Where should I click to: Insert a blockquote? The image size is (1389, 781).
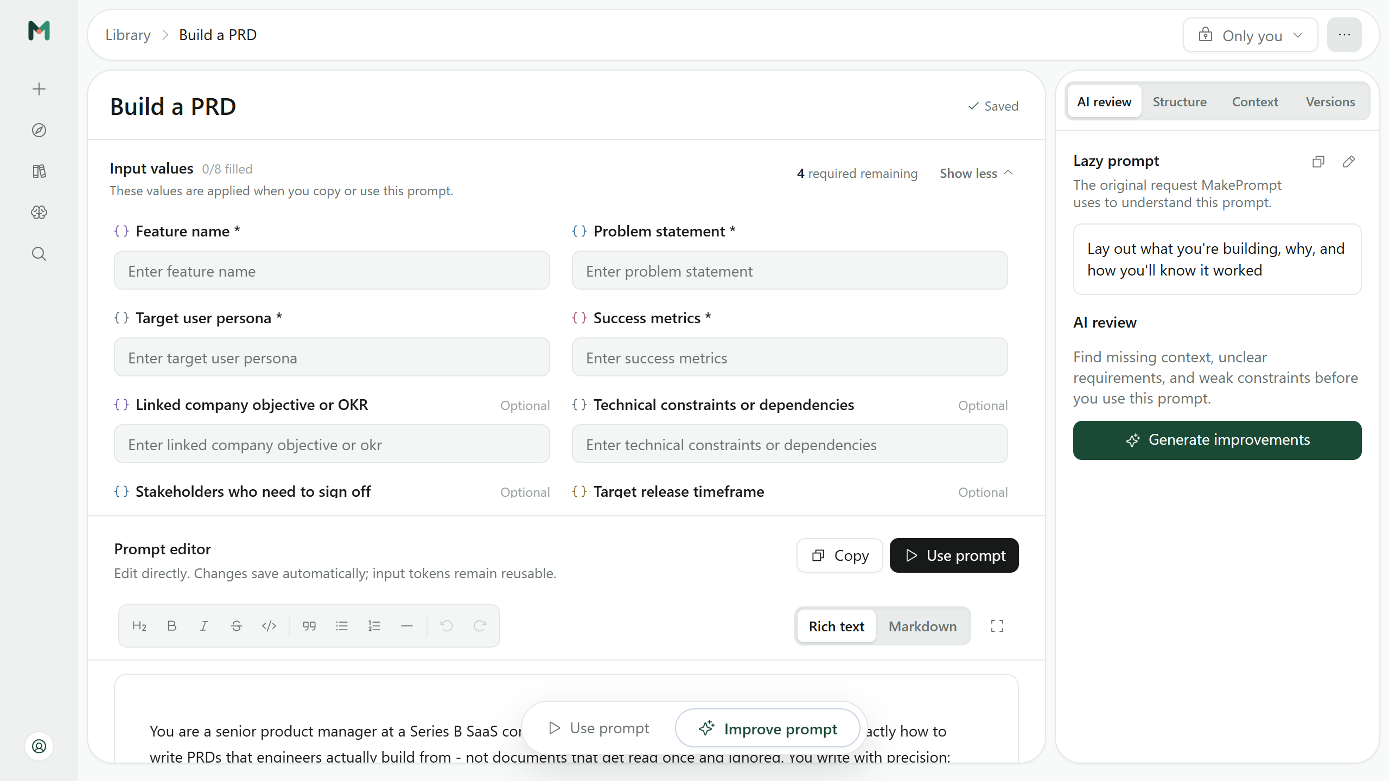309,626
